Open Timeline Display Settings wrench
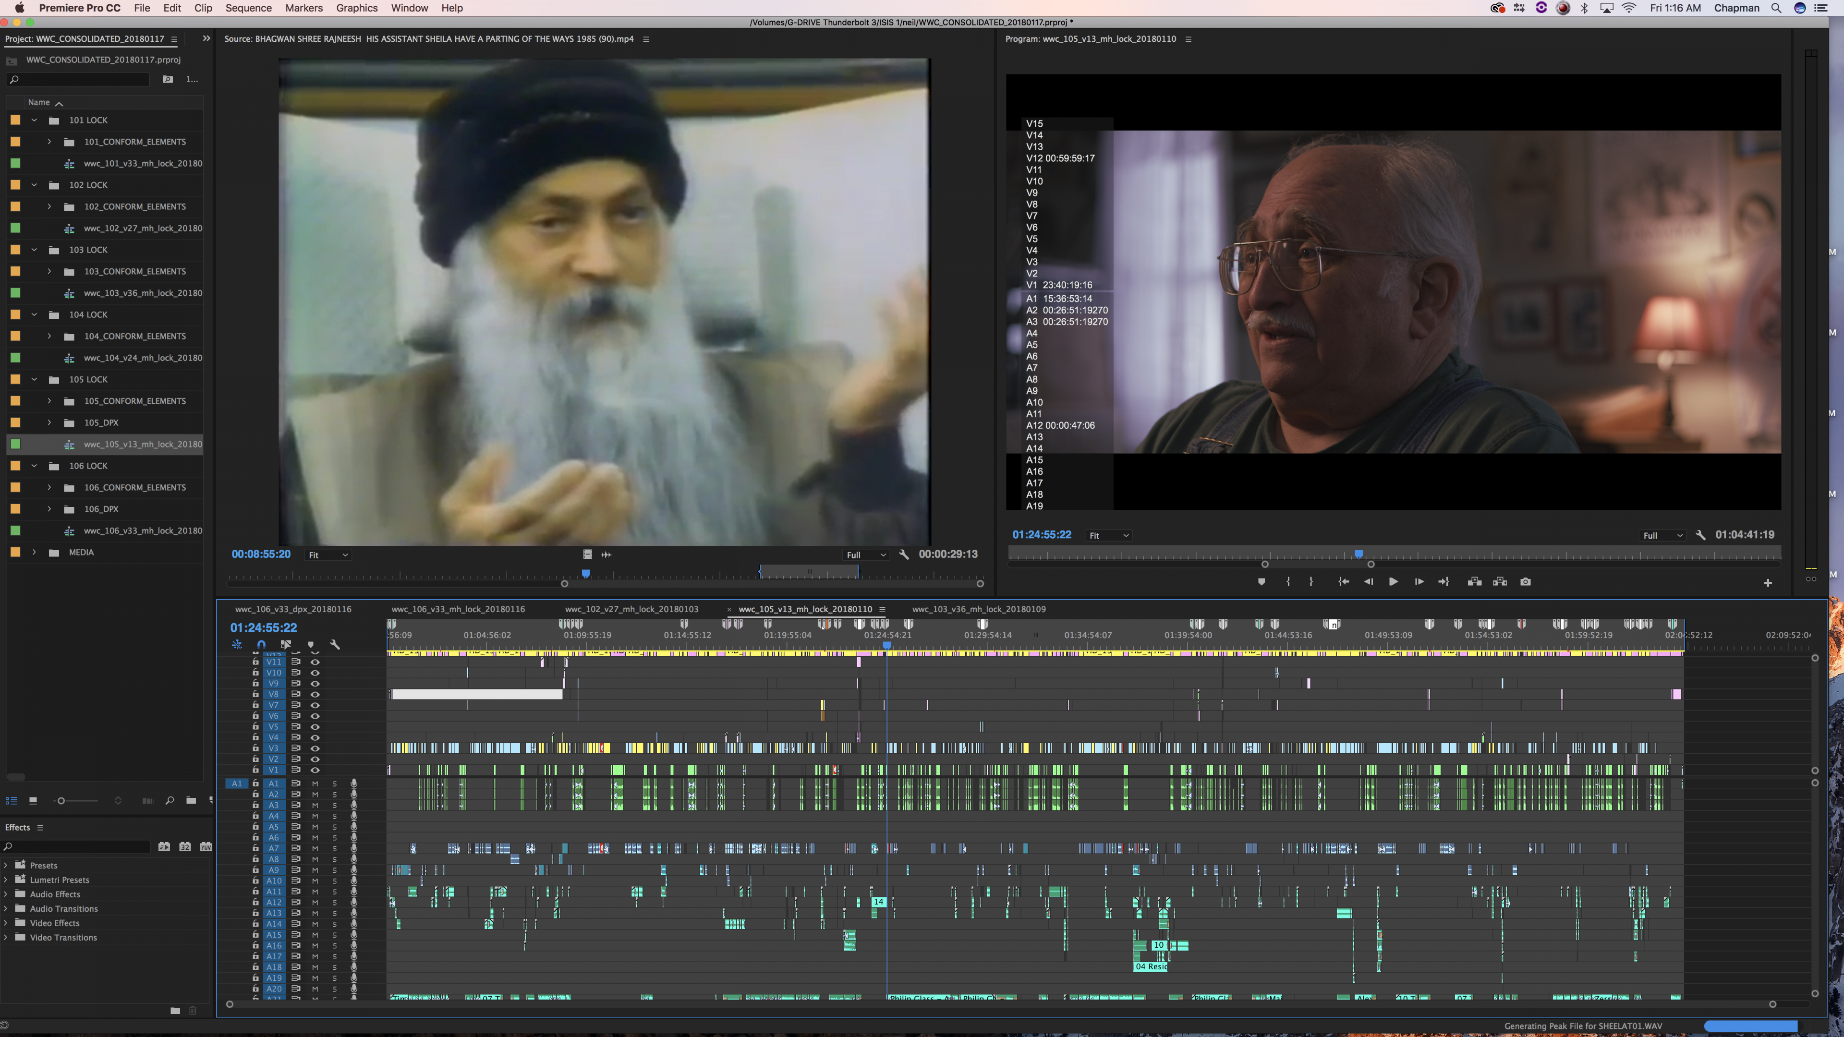This screenshot has height=1037, width=1844. tap(334, 645)
